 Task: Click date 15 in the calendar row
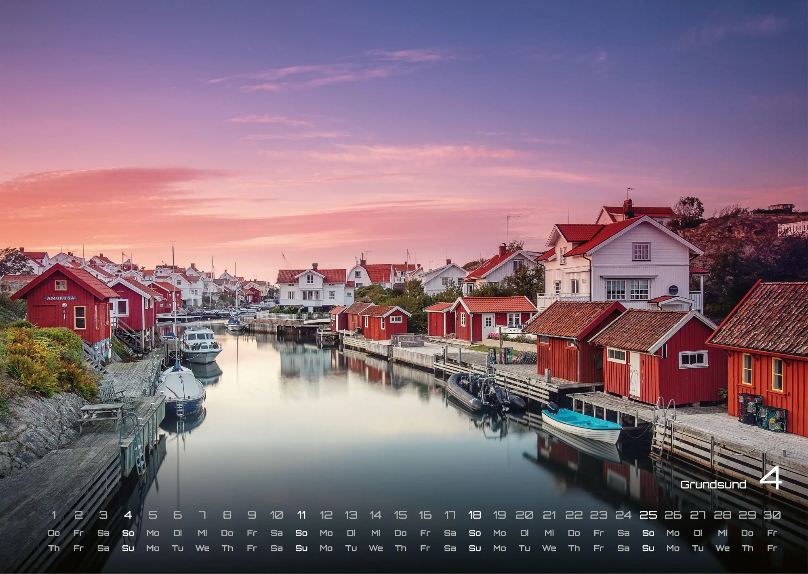(400, 515)
